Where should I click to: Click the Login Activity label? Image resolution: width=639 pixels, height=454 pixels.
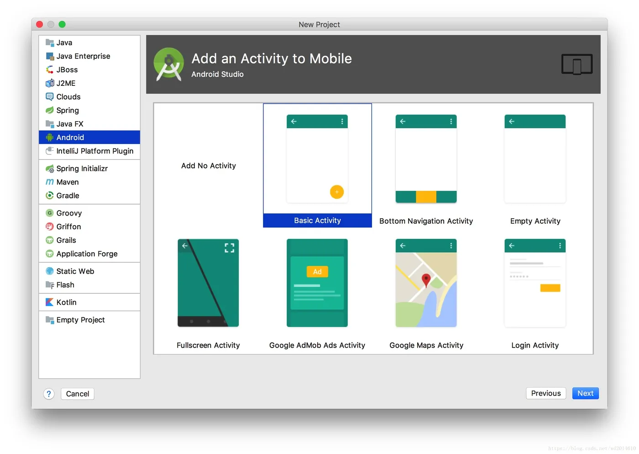(535, 345)
